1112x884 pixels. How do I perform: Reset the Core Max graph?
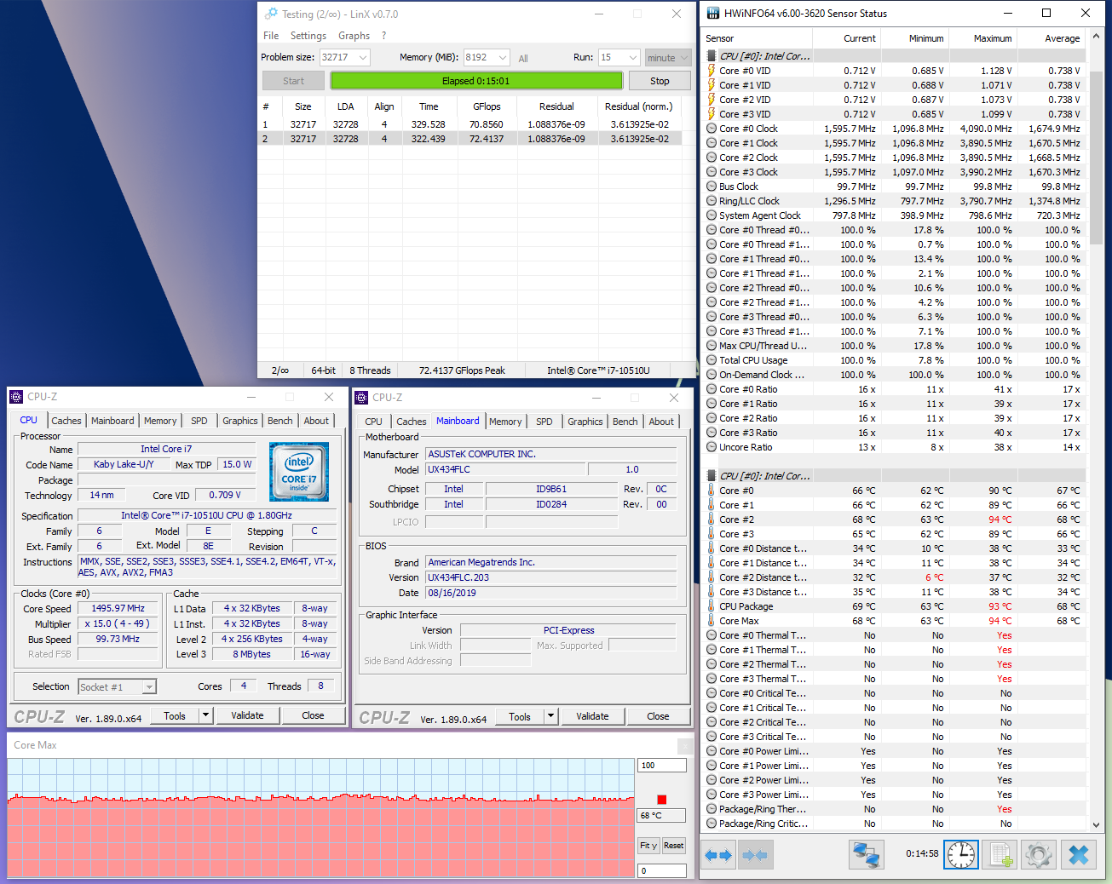[673, 846]
